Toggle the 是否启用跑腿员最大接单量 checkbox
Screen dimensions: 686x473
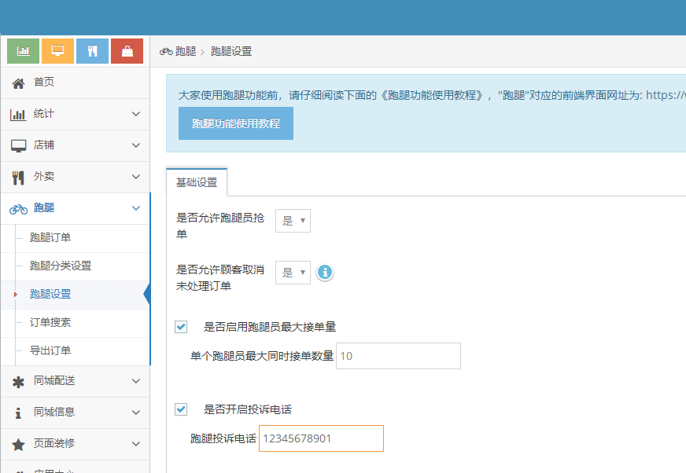181,327
